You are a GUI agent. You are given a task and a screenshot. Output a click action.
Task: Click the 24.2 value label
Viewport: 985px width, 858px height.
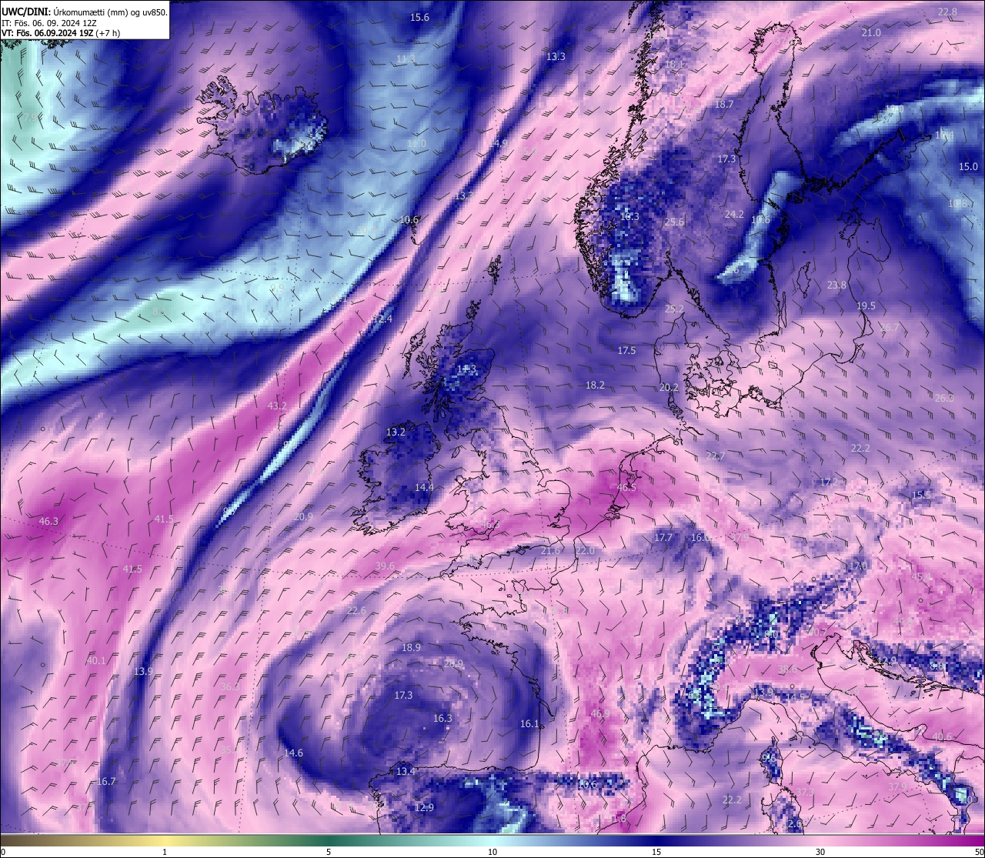click(x=735, y=214)
